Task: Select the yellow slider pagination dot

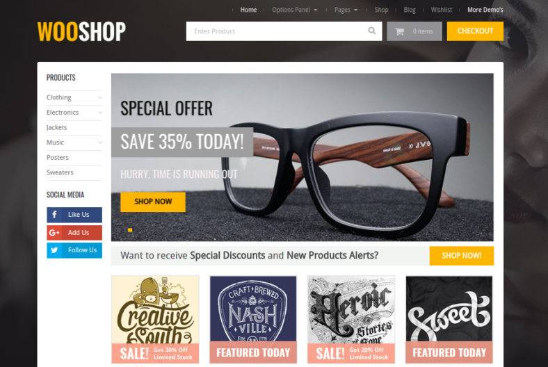Action: (x=130, y=230)
